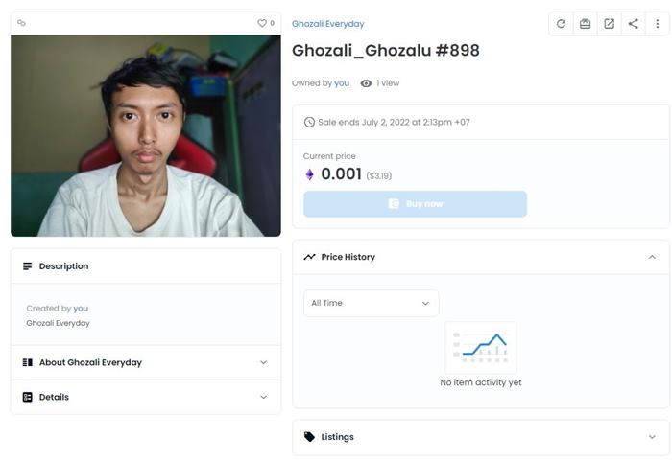Click the share icon
Viewport: 672px width, 461px height.
point(633,24)
